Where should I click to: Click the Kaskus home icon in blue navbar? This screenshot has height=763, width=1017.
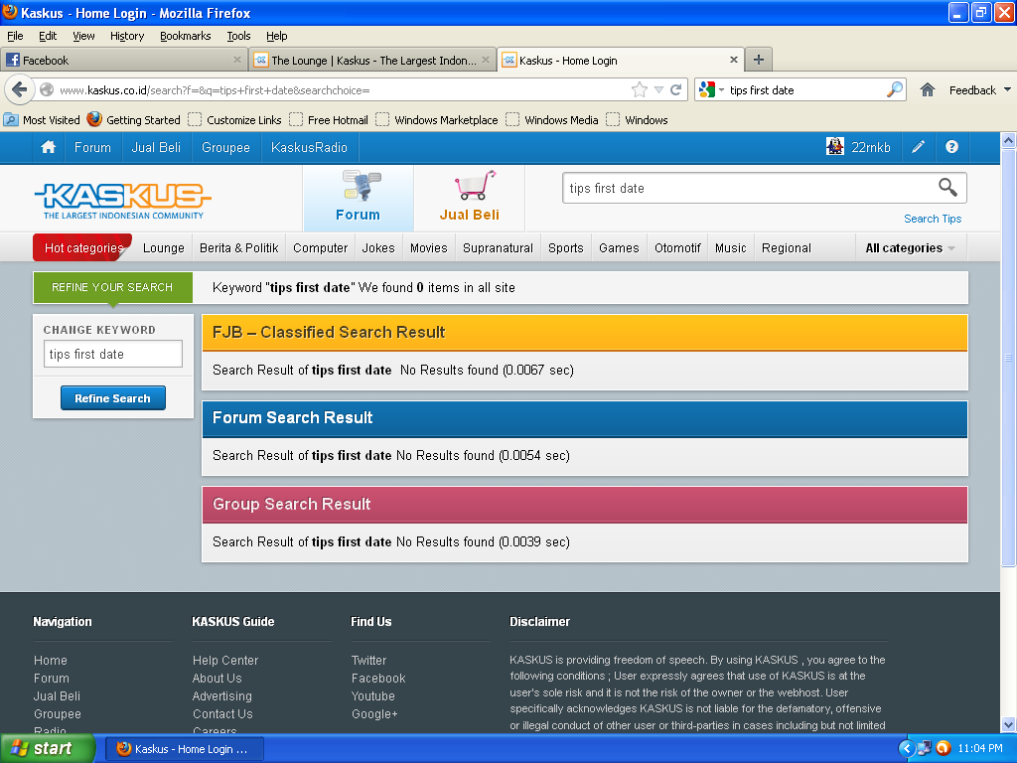[48, 147]
